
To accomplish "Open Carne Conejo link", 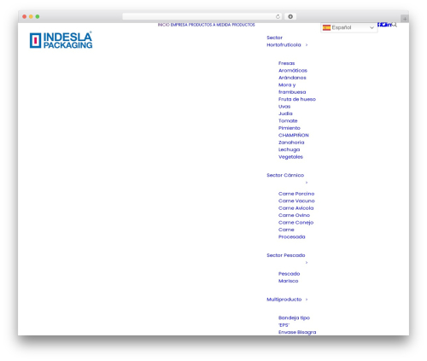I will click(x=295, y=223).
